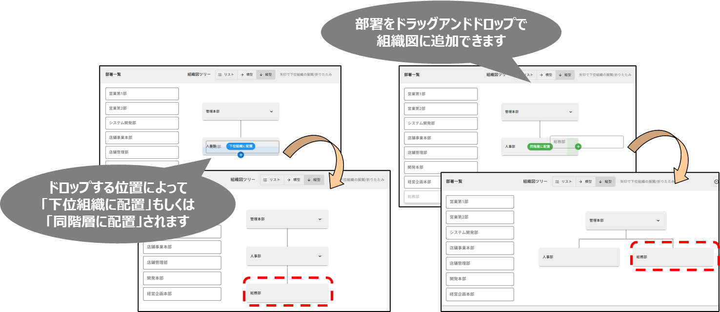
Task: Select 縦型 tab in the 同階層に配置 panel
Action: (x=564, y=75)
